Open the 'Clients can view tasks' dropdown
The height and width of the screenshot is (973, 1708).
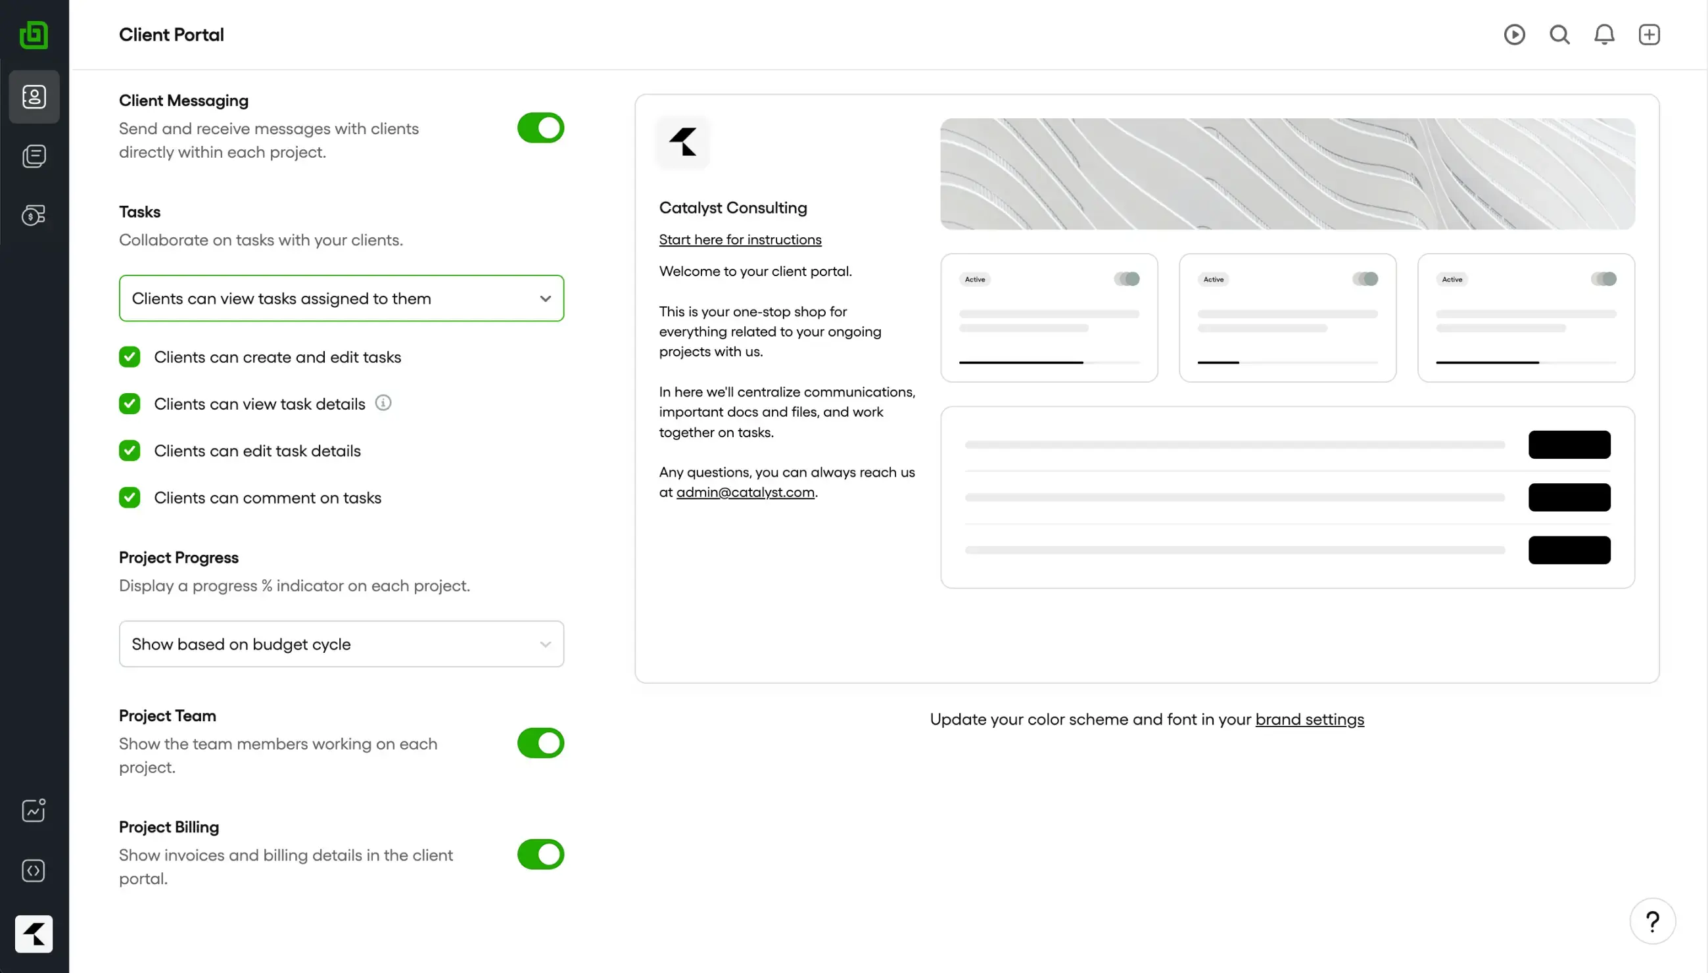point(341,298)
